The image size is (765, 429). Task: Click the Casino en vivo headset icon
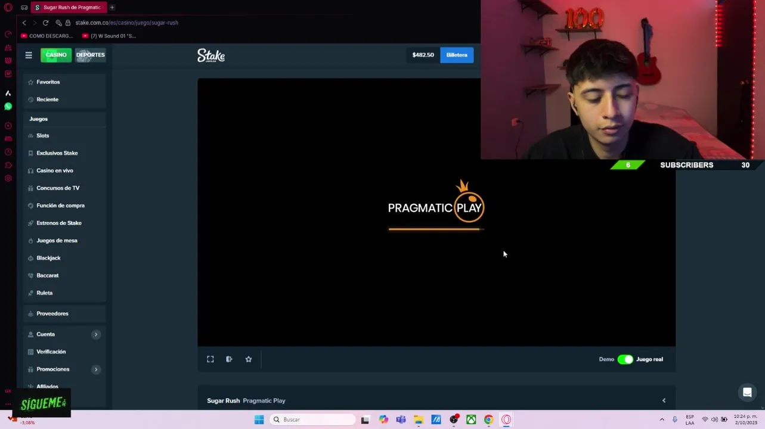click(30, 170)
